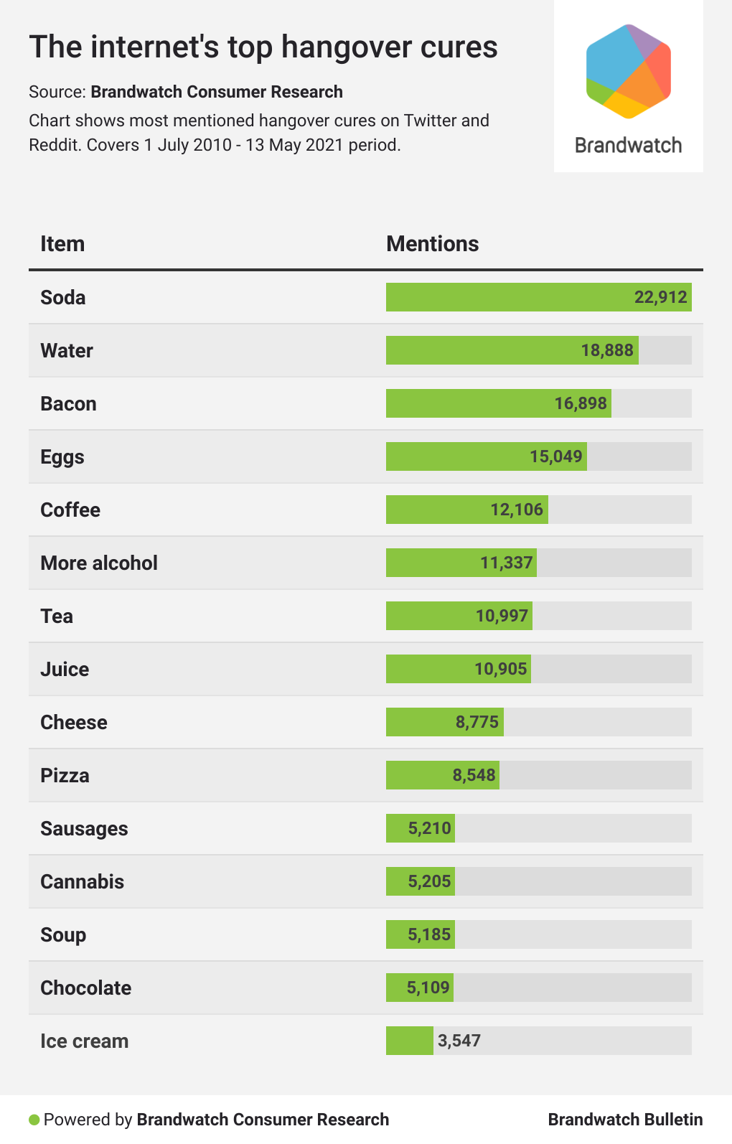Click the chart title heading

(263, 47)
